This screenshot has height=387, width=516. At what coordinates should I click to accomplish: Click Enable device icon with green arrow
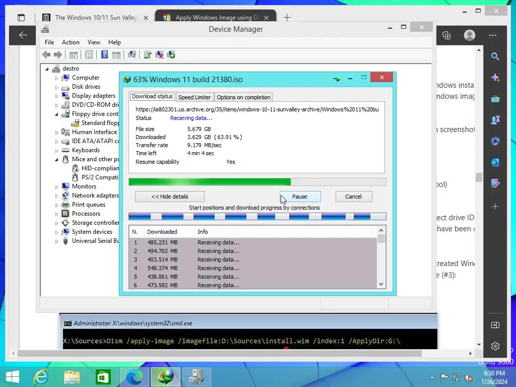171,54
